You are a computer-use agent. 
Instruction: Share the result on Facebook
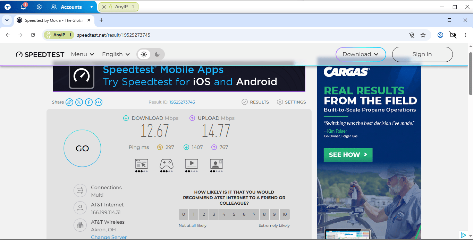click(89, 102)
